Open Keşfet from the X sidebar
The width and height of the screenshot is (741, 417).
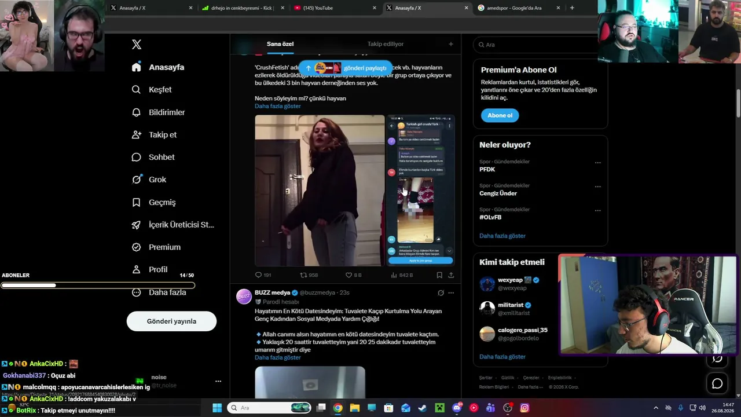(152, 90)
